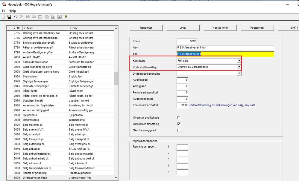Export to Word using the W icon
The height and width of the screenshot is (181, 299).
(53, 17)
